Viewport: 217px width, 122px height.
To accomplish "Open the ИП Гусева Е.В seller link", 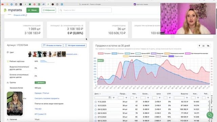I will click(x=40, y=114).
